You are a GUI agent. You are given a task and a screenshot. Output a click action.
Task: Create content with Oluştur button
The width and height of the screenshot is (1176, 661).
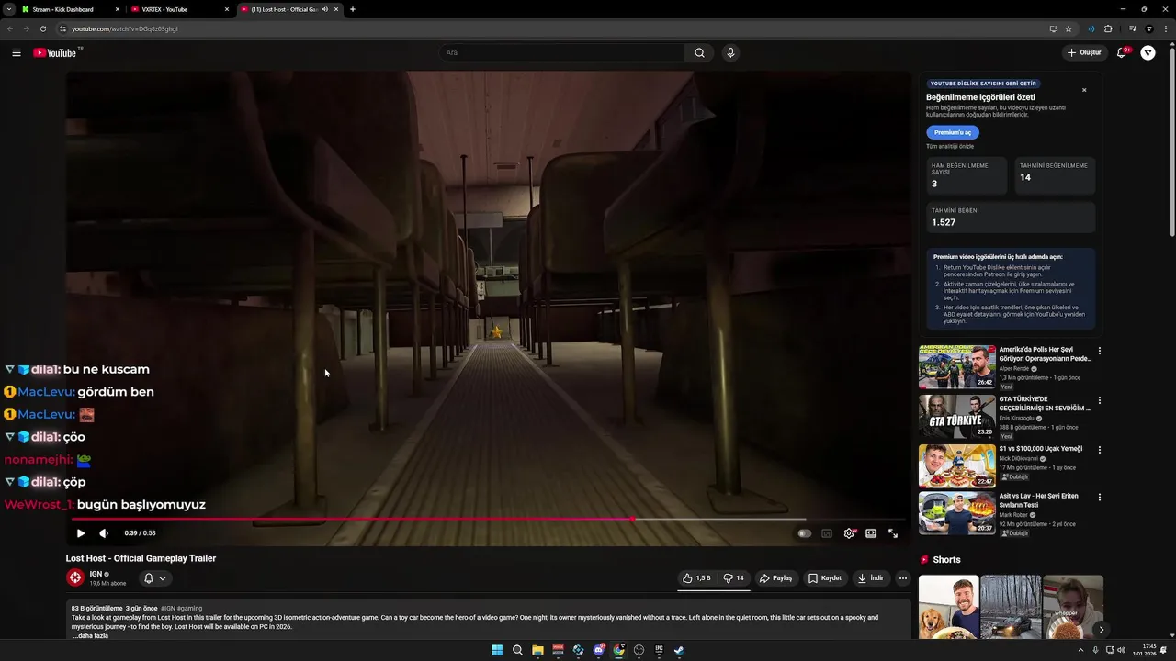click(x=1084, y=52)
